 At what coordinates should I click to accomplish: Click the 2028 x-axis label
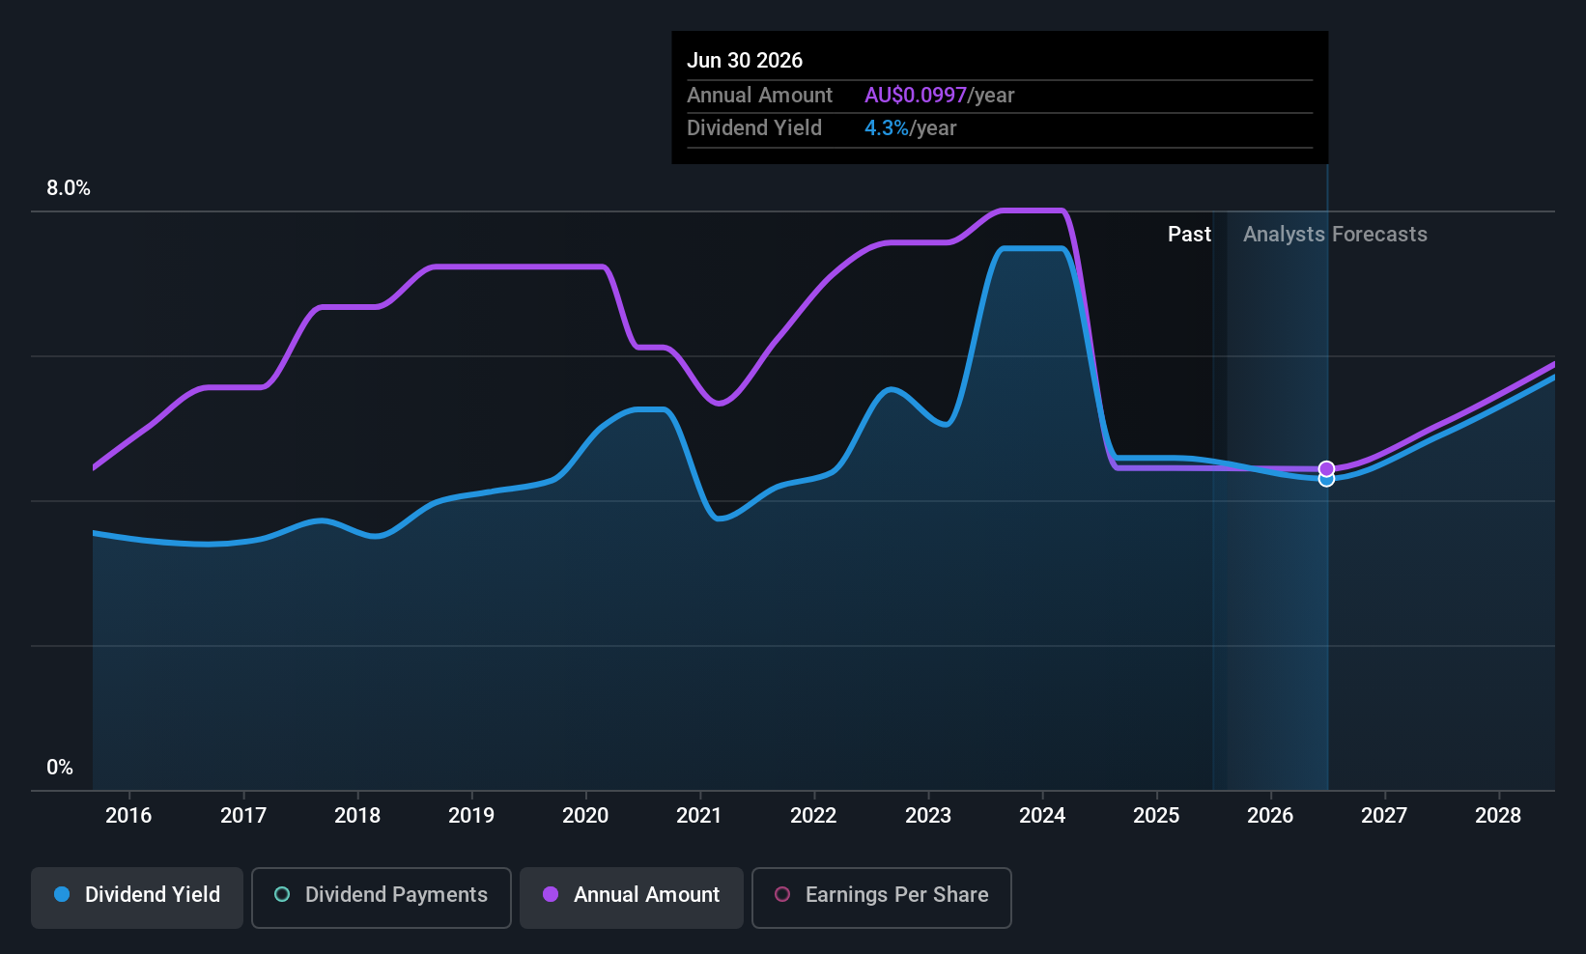coord(1498,816)
